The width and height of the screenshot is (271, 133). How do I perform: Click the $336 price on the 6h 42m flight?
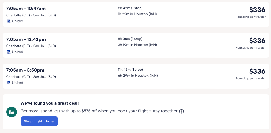257,10
